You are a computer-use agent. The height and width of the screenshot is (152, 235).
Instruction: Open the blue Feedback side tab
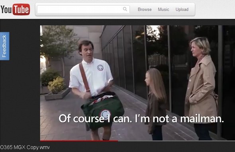[5, 46]
